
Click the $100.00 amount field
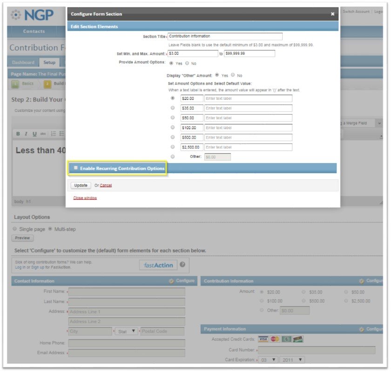click(x=192, y=128)
